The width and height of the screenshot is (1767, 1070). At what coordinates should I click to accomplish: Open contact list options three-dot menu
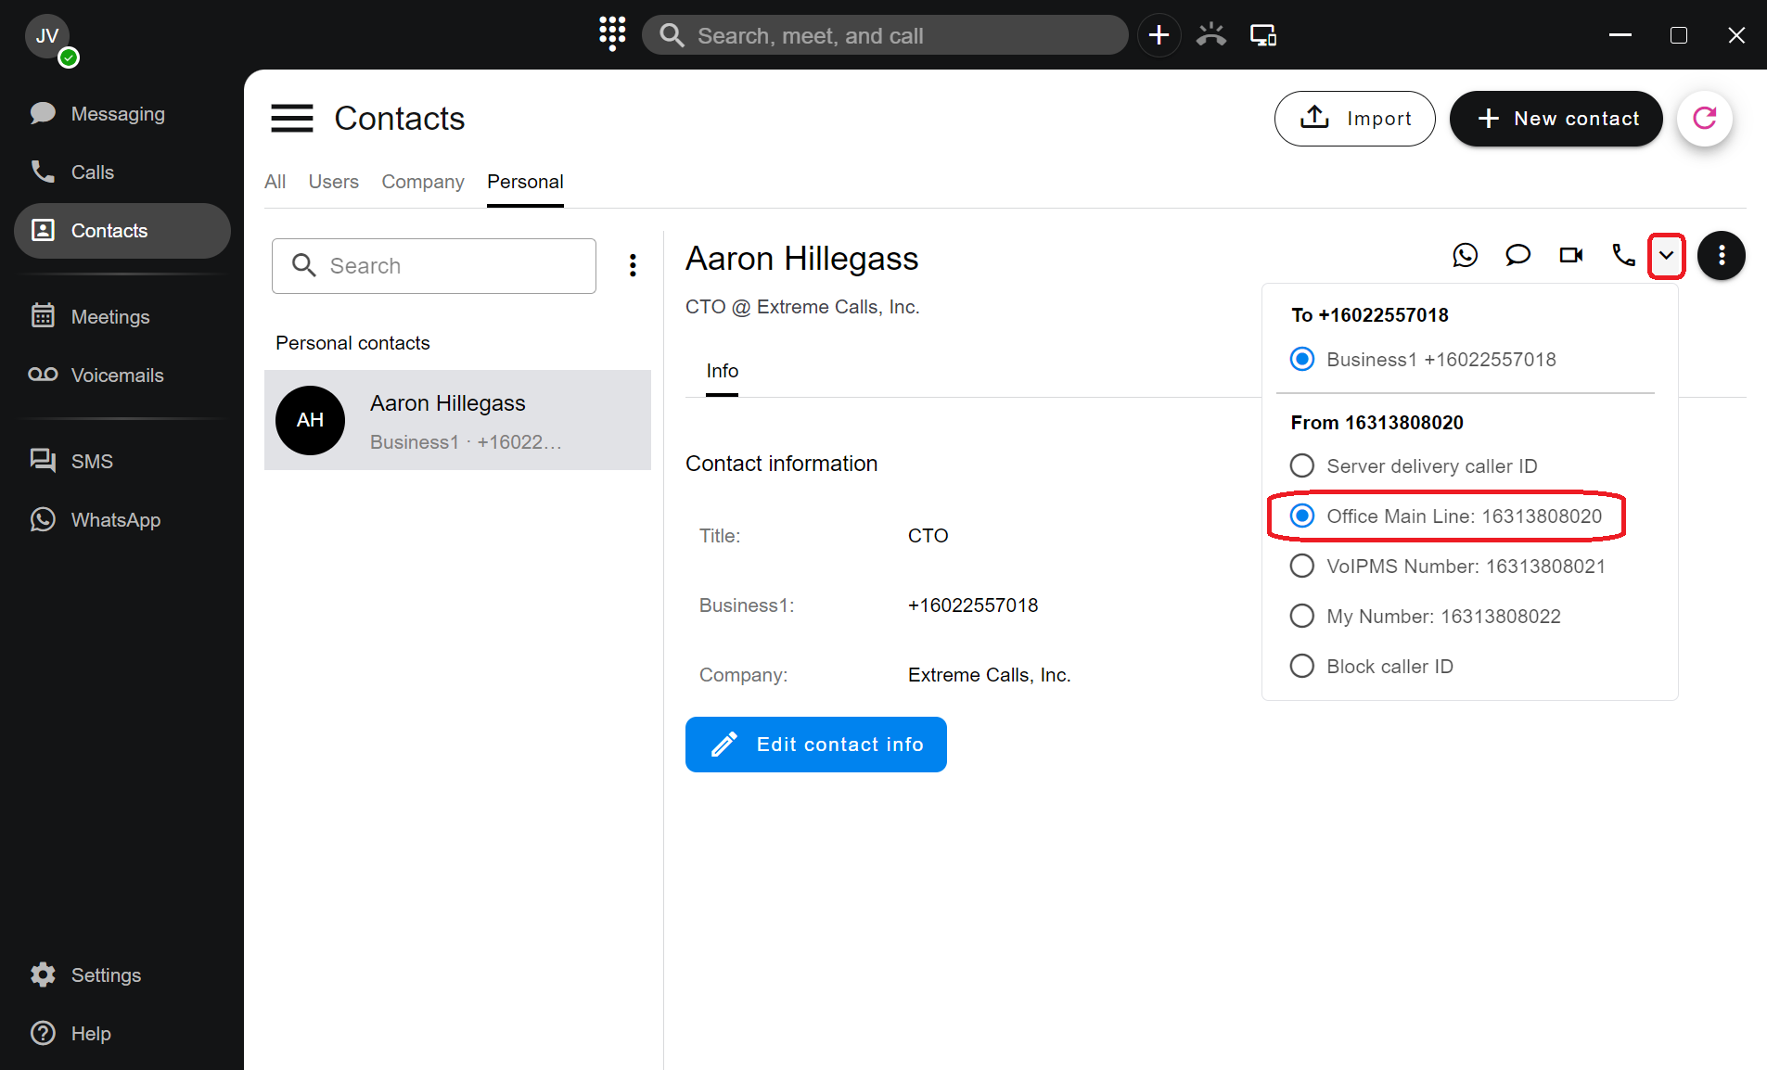pos(633,266)
